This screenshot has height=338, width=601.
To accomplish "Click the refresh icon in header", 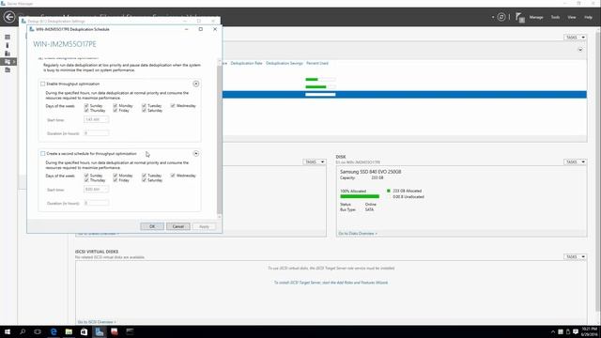I will (501, 17).
